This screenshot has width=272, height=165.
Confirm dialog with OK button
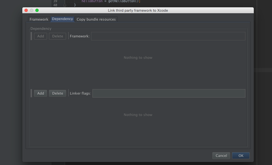(241, 156)
